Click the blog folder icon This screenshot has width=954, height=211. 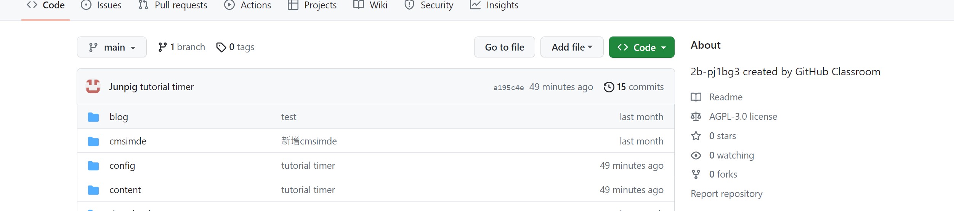point(93,117)
